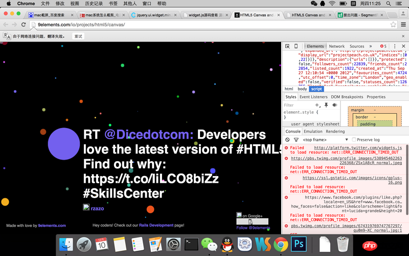The height and width of the screenshot is (256, 409).
Task: Click the bookmark star in address bar
Action: click(x=393, y=25)
